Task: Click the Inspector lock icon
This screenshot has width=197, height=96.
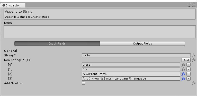Action: 190,6
